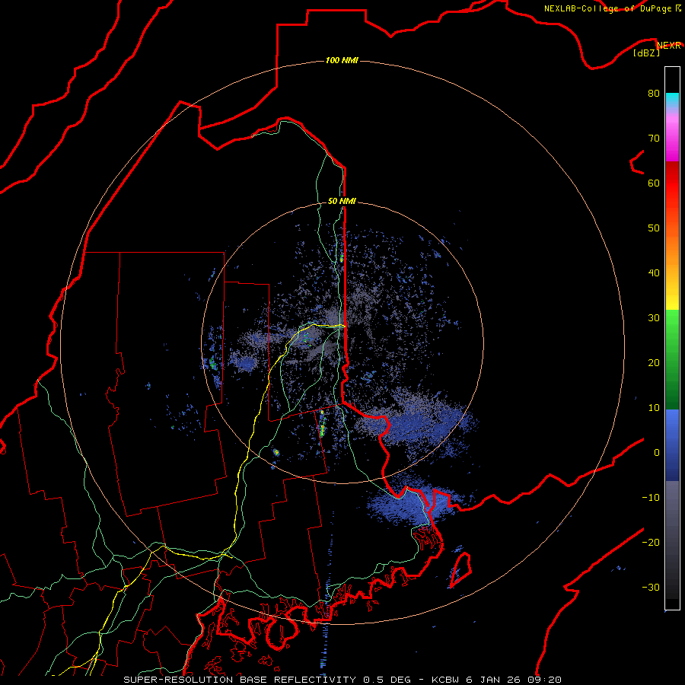685x685 pixels.
Task: Click the 50 value on dBZ scale
Action: pyautogui.click(x=654, y=228)
